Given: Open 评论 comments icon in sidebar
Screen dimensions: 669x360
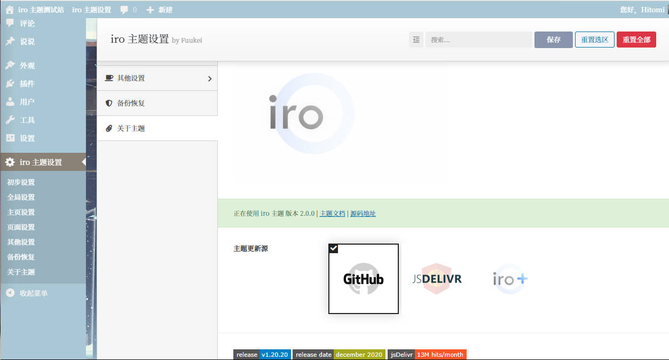Looking at the screenshot, I should tap(10, 23).
